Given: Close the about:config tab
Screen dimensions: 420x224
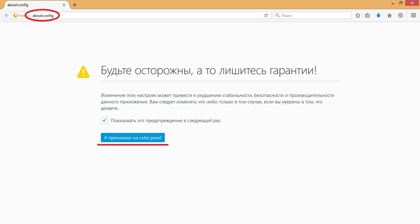Looking at the screenshot, I should [64, 5].
